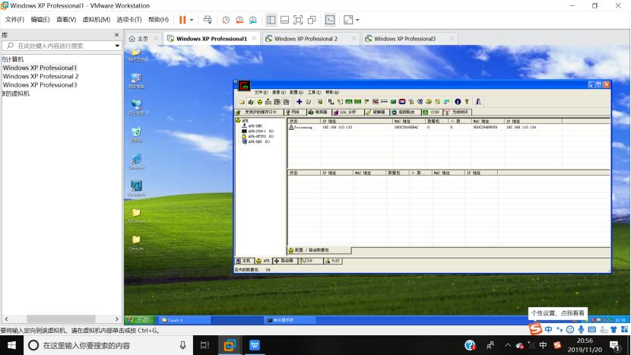Take a snapshot of this virtual machine
The height and width of the screenshot is (355, 631).
(x=226, y=20)
